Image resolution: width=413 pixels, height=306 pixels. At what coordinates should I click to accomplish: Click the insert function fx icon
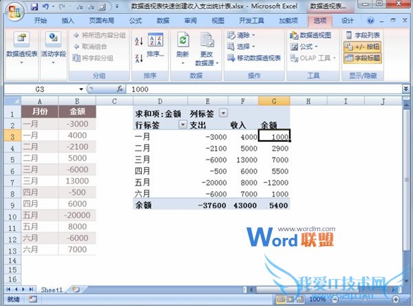120,89
